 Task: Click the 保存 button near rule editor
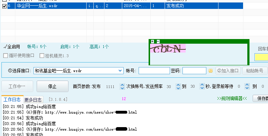tap(260, 98)
